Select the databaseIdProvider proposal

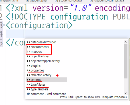pyautogui.click(x=43, y=42)
